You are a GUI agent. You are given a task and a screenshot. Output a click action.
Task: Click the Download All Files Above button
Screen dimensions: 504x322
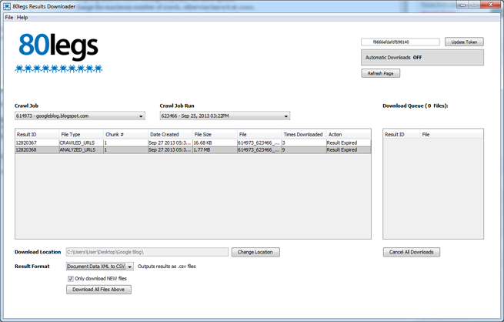(98, 290)
